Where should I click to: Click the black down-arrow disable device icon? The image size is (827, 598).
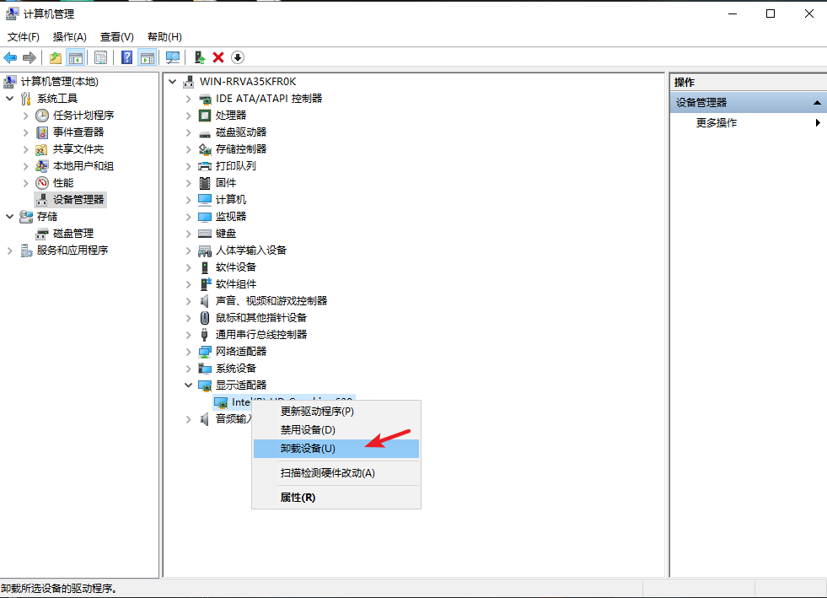[x=238, y=57]
